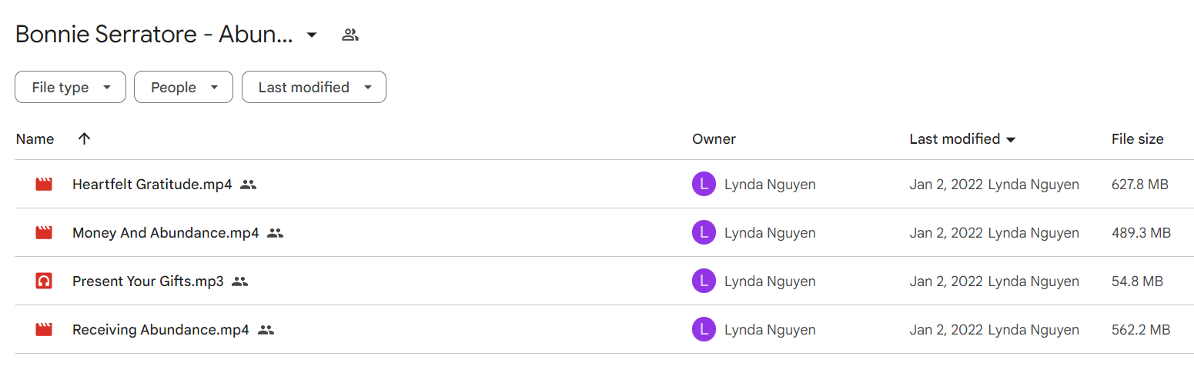Select Present Your Gifts.mp3 file name

pyautogui.click(x=148, y=281)
